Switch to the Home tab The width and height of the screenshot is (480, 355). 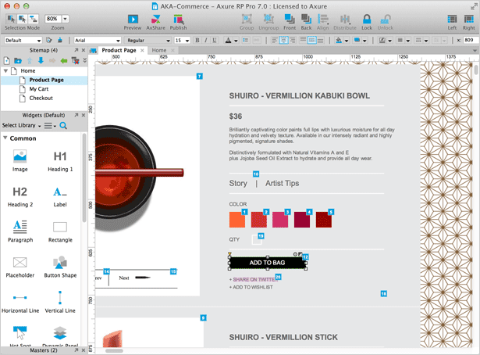(159, 50)
